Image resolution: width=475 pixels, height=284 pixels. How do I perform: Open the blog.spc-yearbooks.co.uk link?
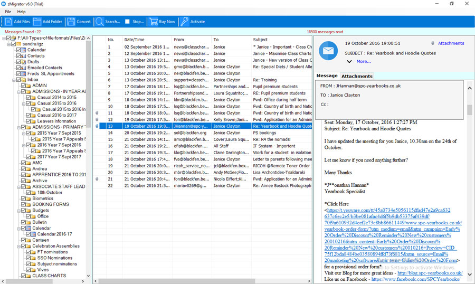(x=430, y=273)
